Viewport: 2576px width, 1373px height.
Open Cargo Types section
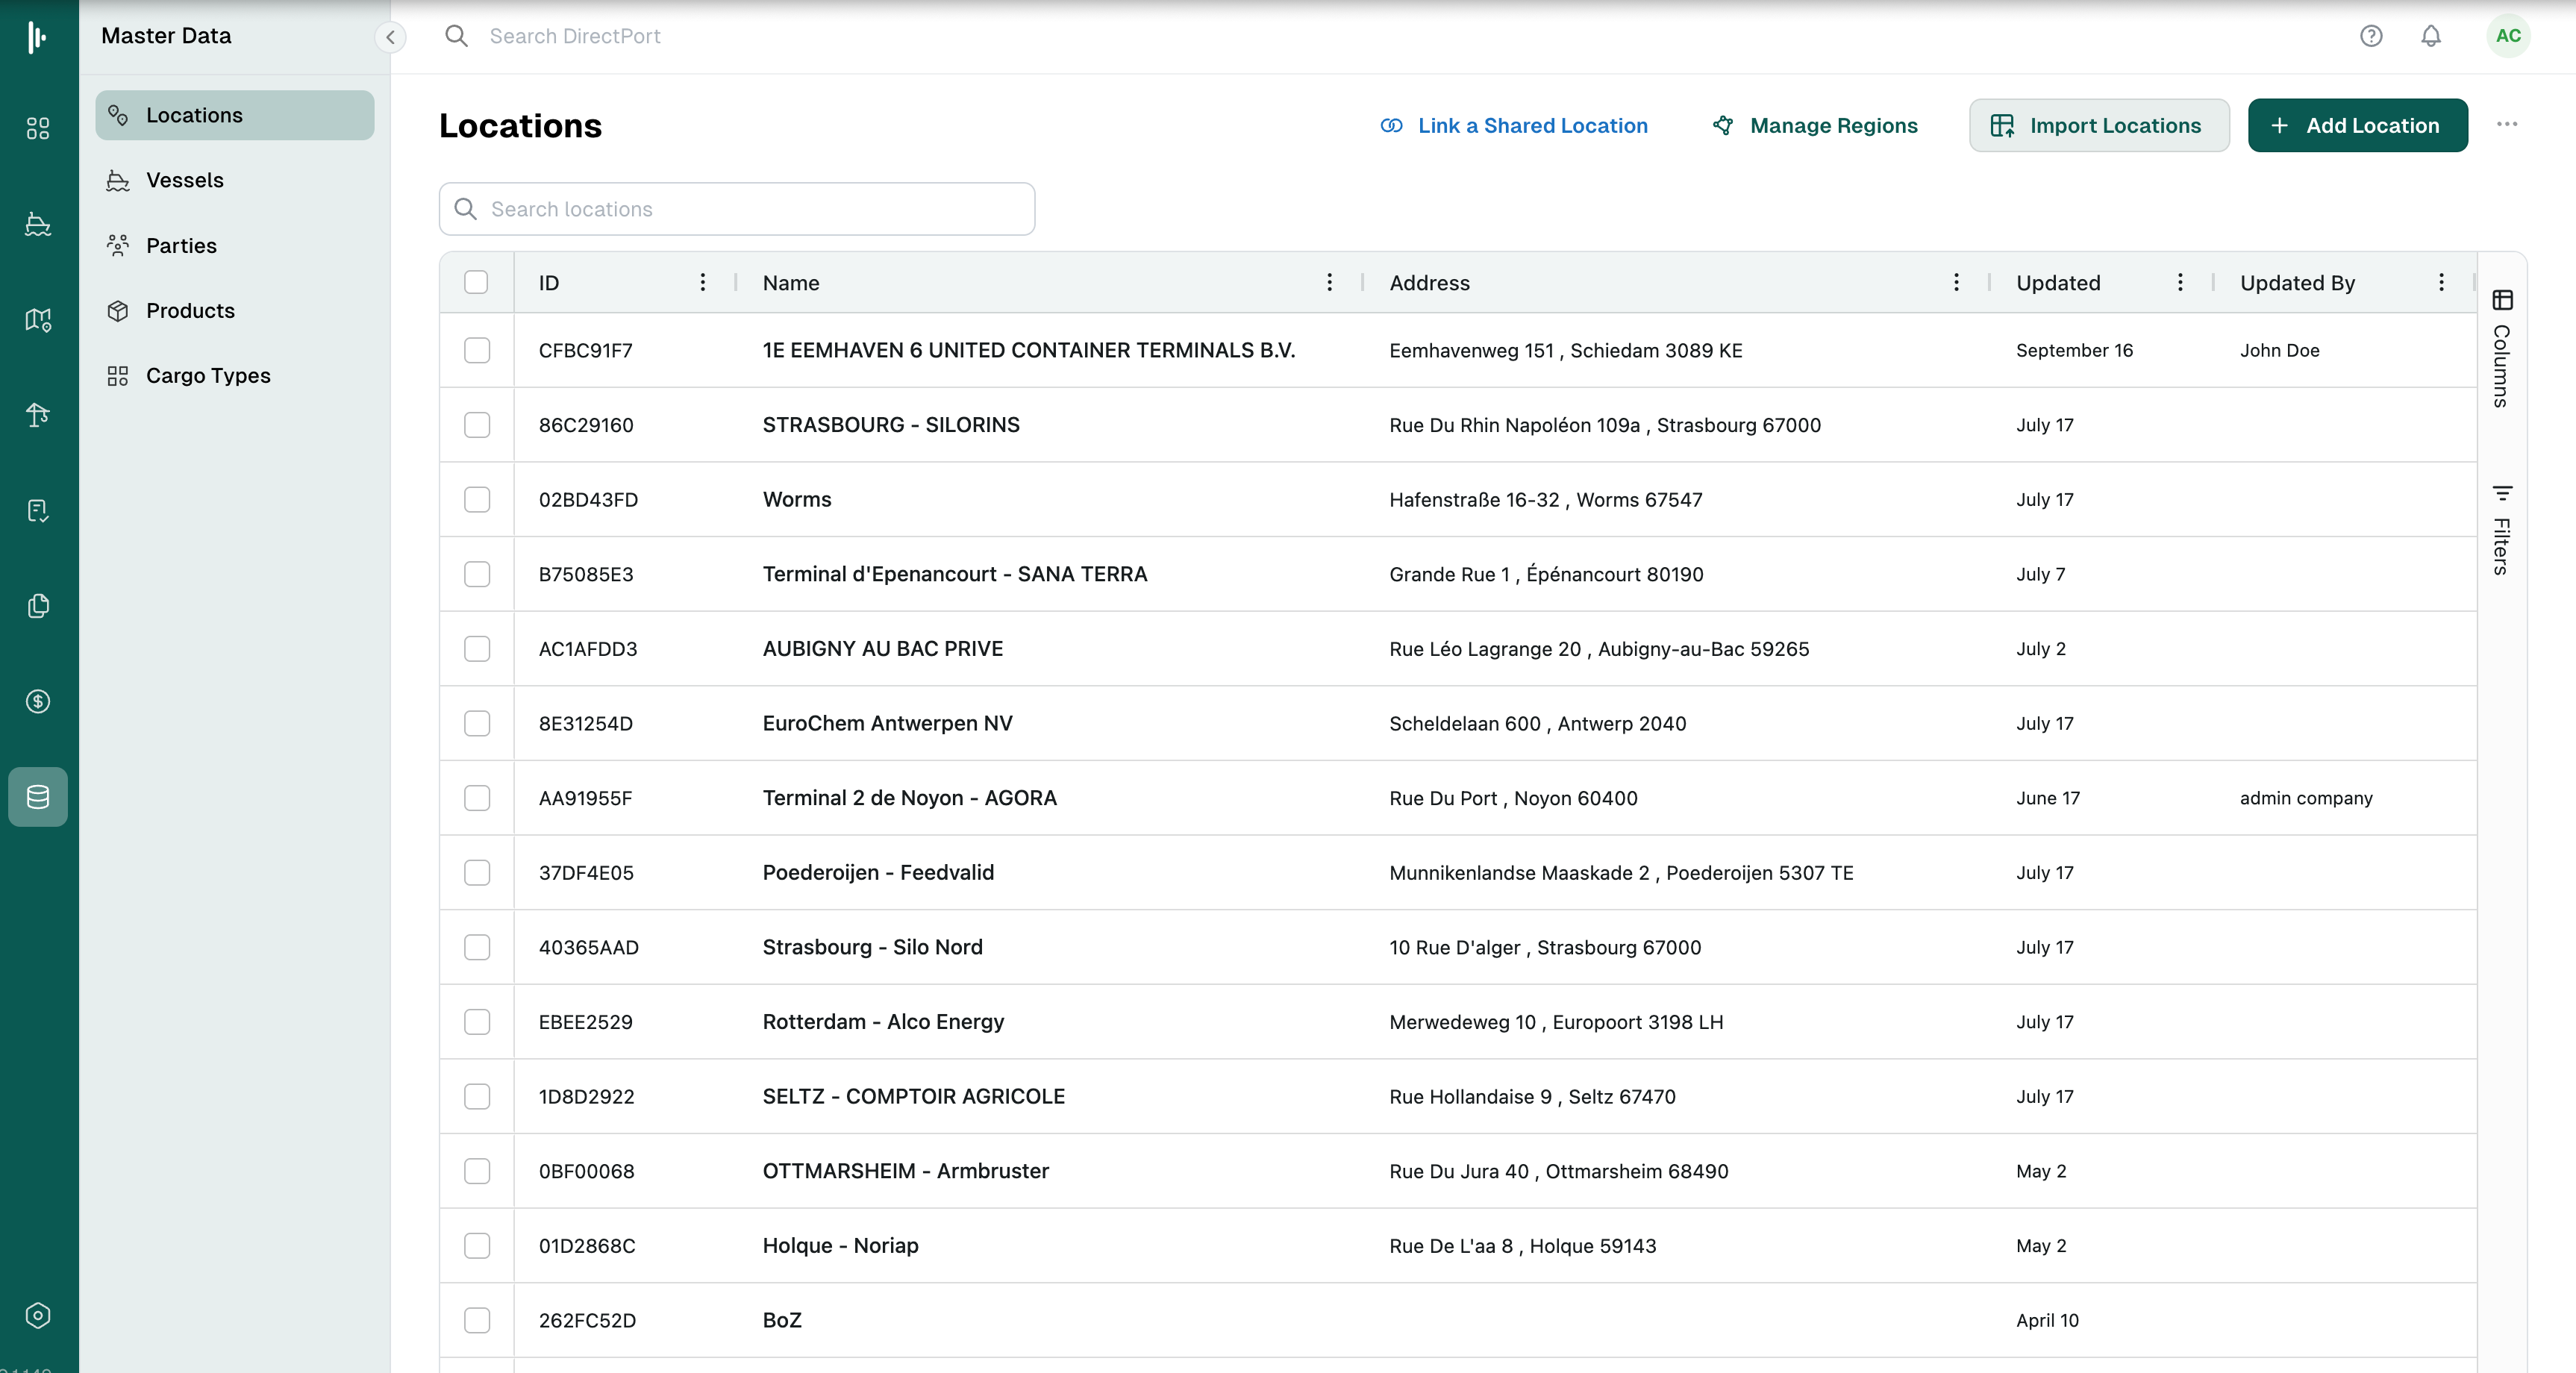[208, 375]
